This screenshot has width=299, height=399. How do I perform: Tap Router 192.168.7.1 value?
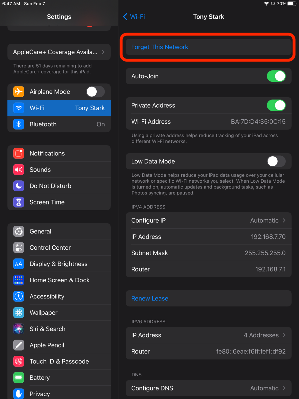tap(270, 269)
